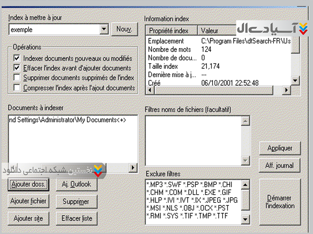Add a file using Ajouter fichier
The width and height of the screenshot is (313, 234).
tap(28, 201)
